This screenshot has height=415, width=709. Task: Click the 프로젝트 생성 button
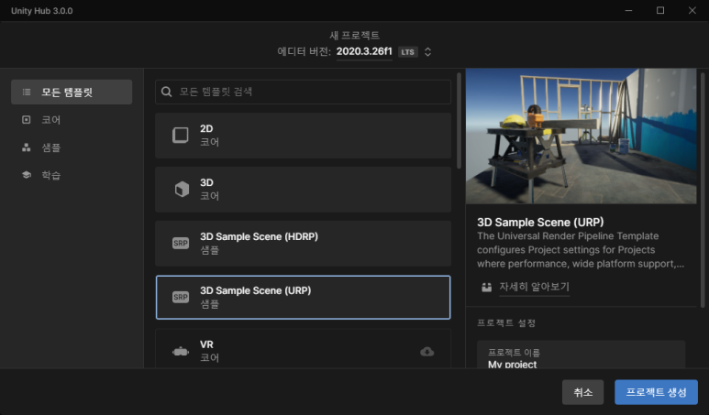pyautogui.click(x=656, y=392)
